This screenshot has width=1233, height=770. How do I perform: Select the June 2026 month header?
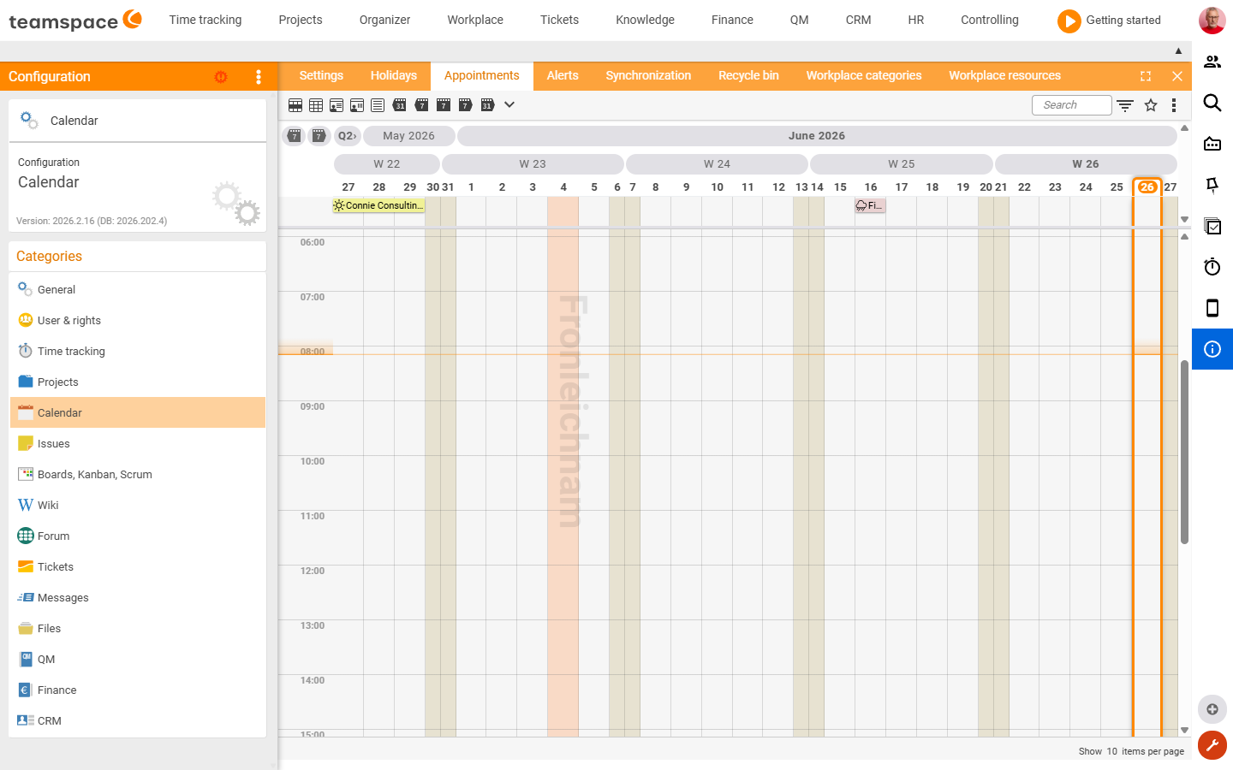(x=817, y=136)
